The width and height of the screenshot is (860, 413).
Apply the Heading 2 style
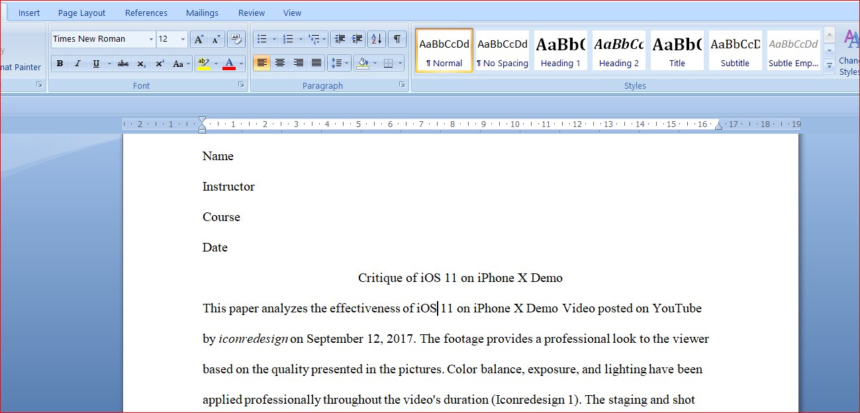pyautogui.click(x=619, y=50)
